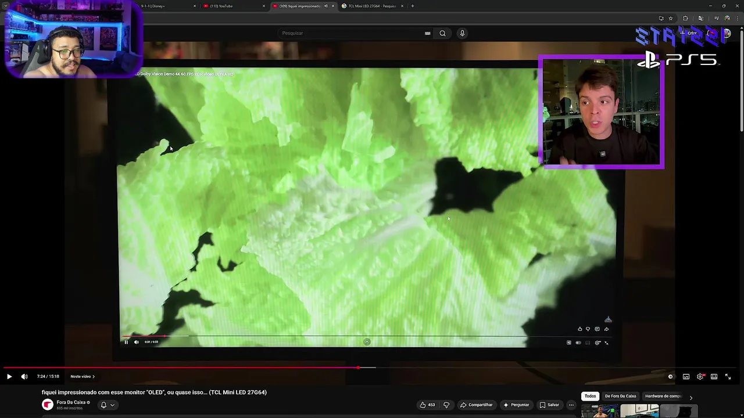Viewport: 744px width, 418px height.
Task: Click the Perguntar button
Action: [516, 405]
